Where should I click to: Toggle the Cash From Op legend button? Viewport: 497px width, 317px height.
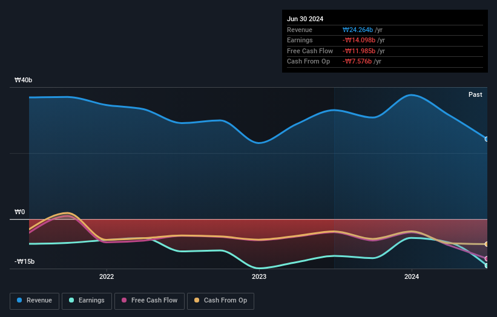220,301
